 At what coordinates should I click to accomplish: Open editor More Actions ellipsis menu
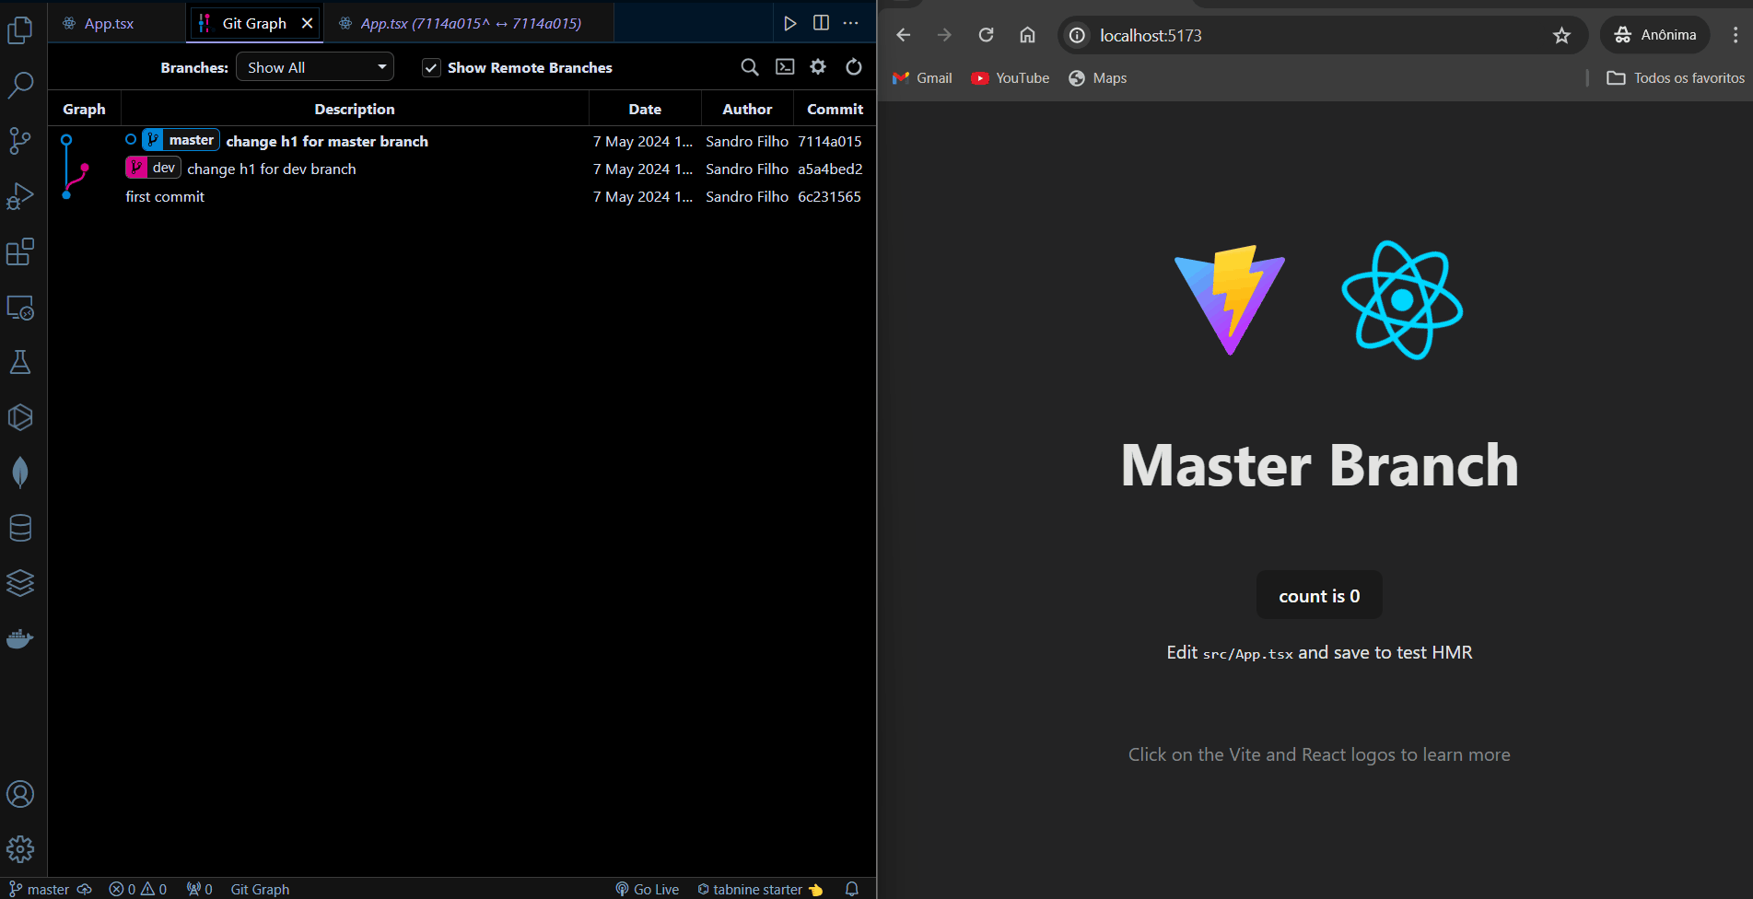[x=851, y=23]
